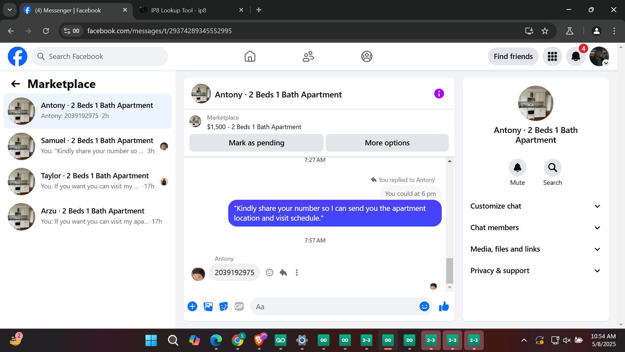Open More options for the listing

pyautogui.click(x=387, y=143)
